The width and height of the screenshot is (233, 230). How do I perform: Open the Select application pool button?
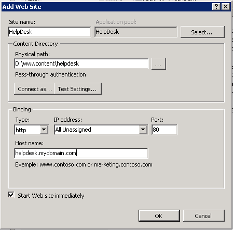202,32
